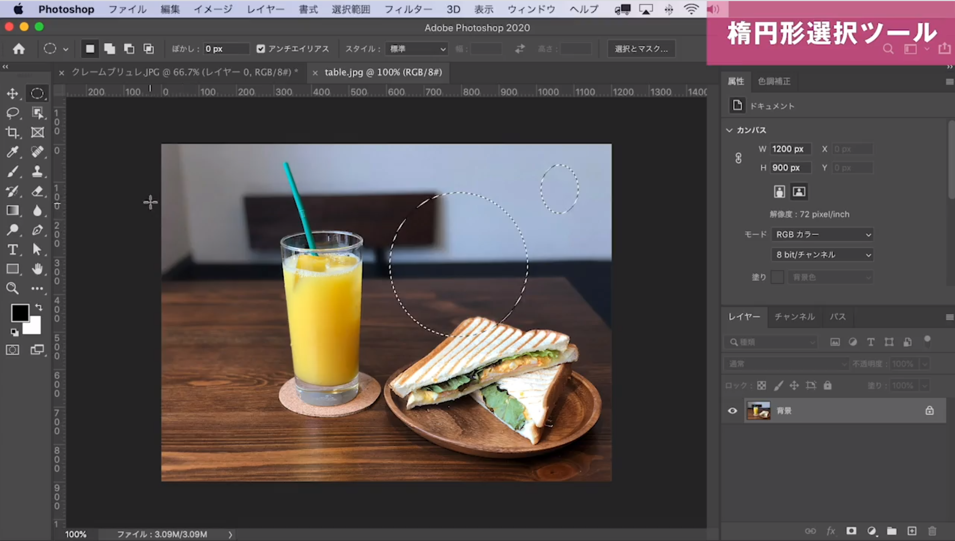Choose the Hand tool
The height and width of the screenshot is (541, 955).
click(37, 269)
